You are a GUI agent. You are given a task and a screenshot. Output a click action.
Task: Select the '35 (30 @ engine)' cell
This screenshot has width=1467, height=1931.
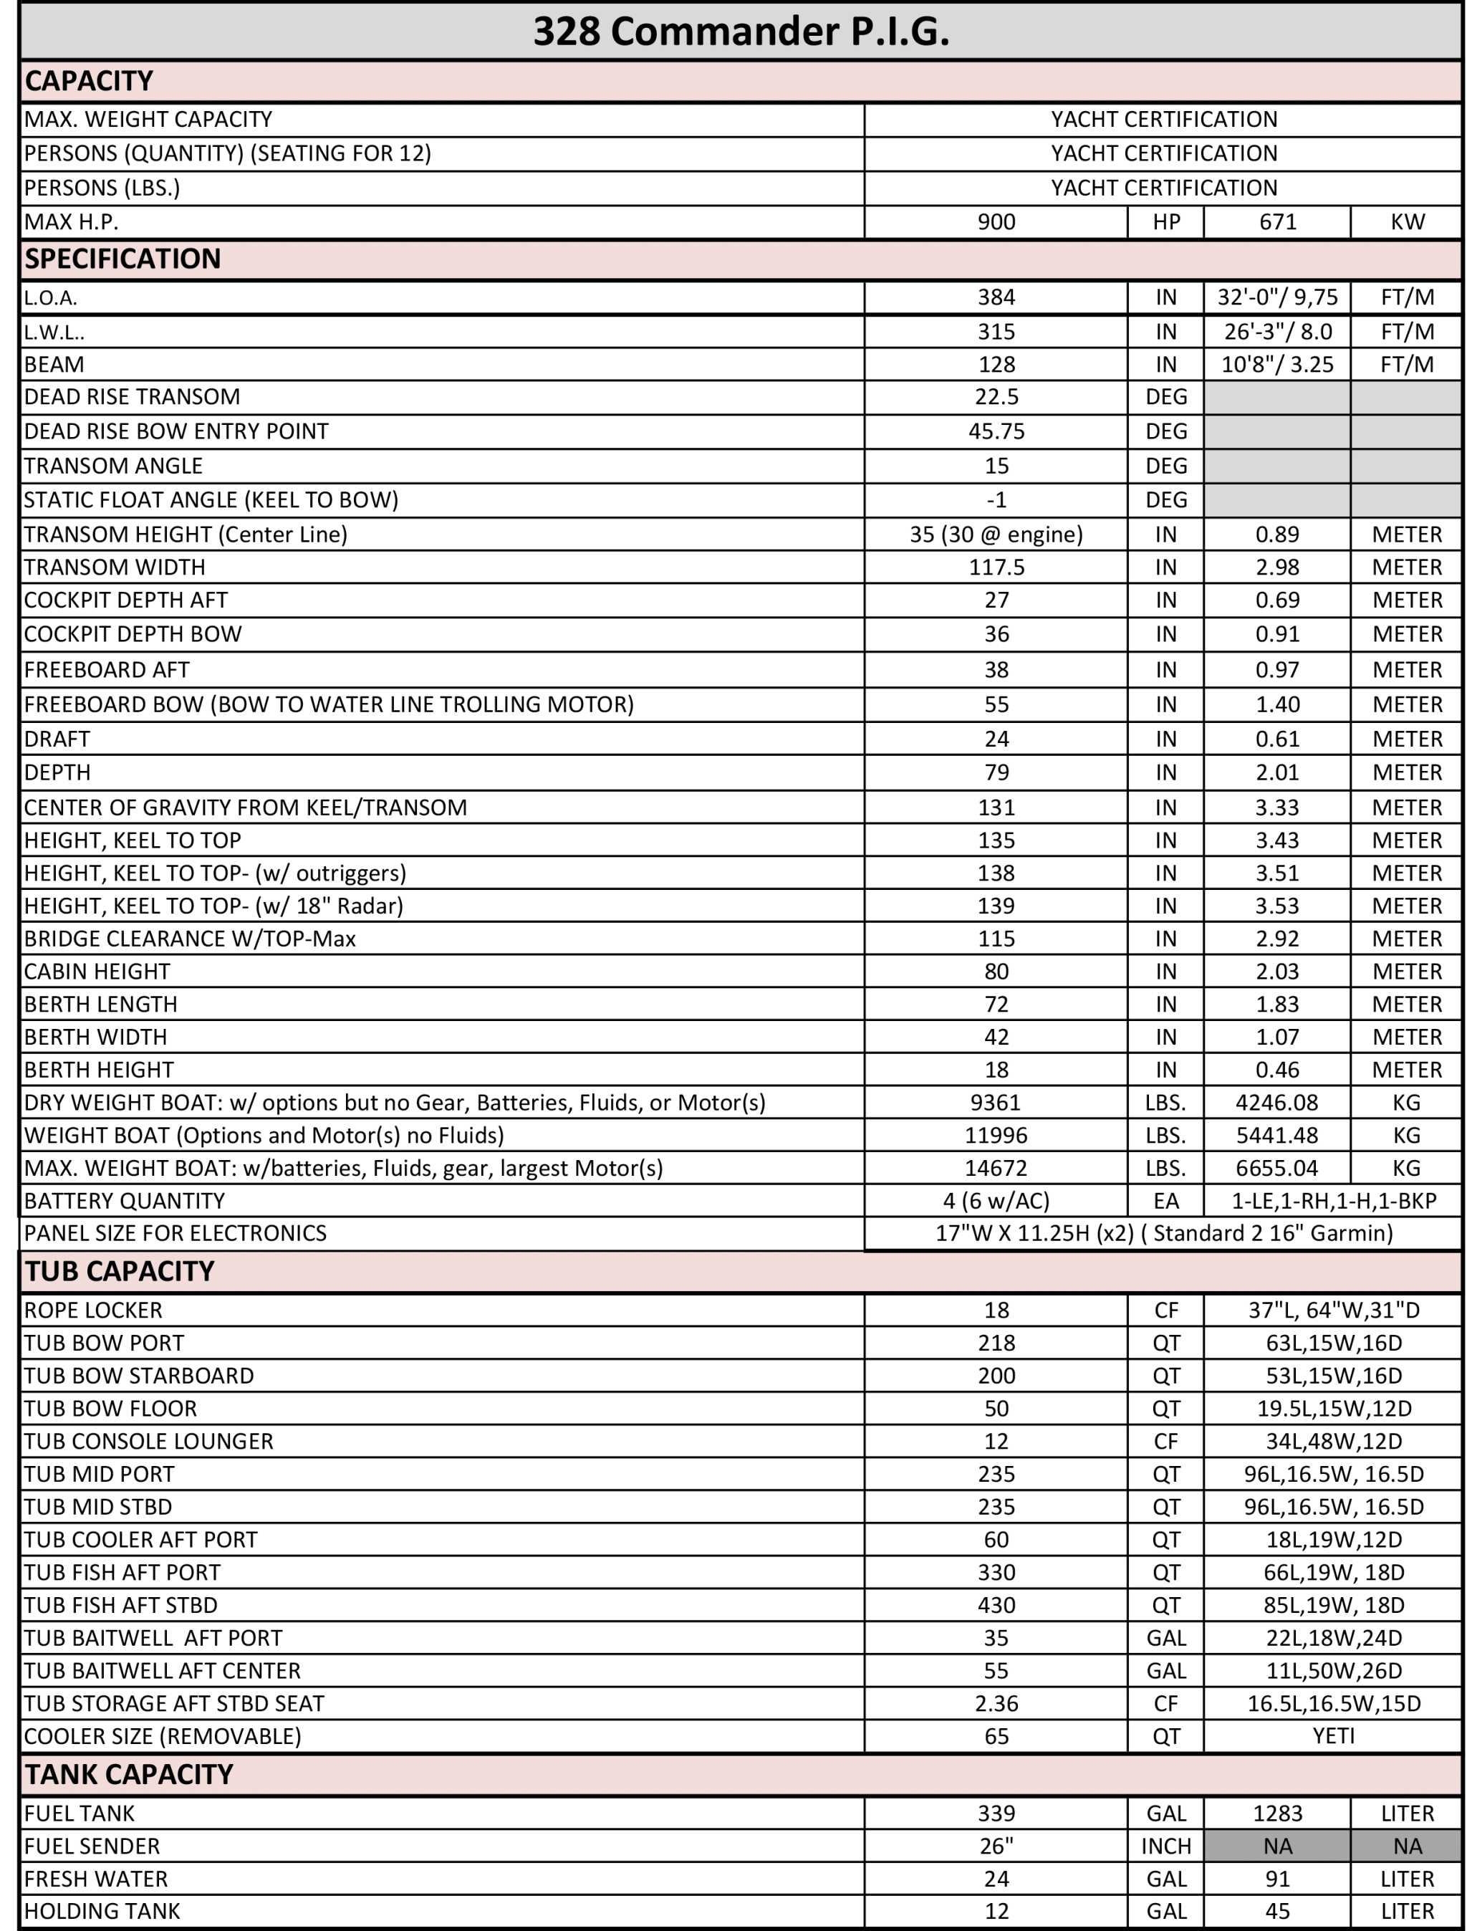996,535
